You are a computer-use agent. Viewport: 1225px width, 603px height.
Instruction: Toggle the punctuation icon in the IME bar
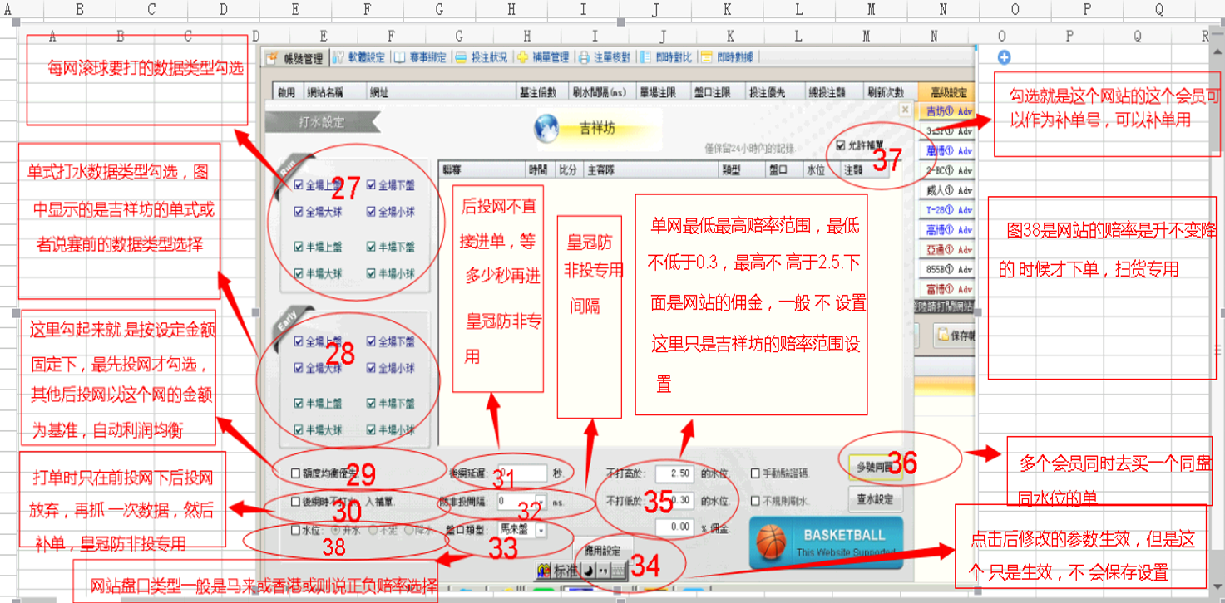pyautogui.click(x=602, y=571)
